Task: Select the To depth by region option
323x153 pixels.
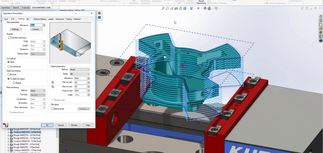Action: click(8, 79)
